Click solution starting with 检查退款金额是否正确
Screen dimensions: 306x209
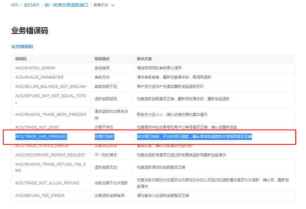tap(183, 99)
